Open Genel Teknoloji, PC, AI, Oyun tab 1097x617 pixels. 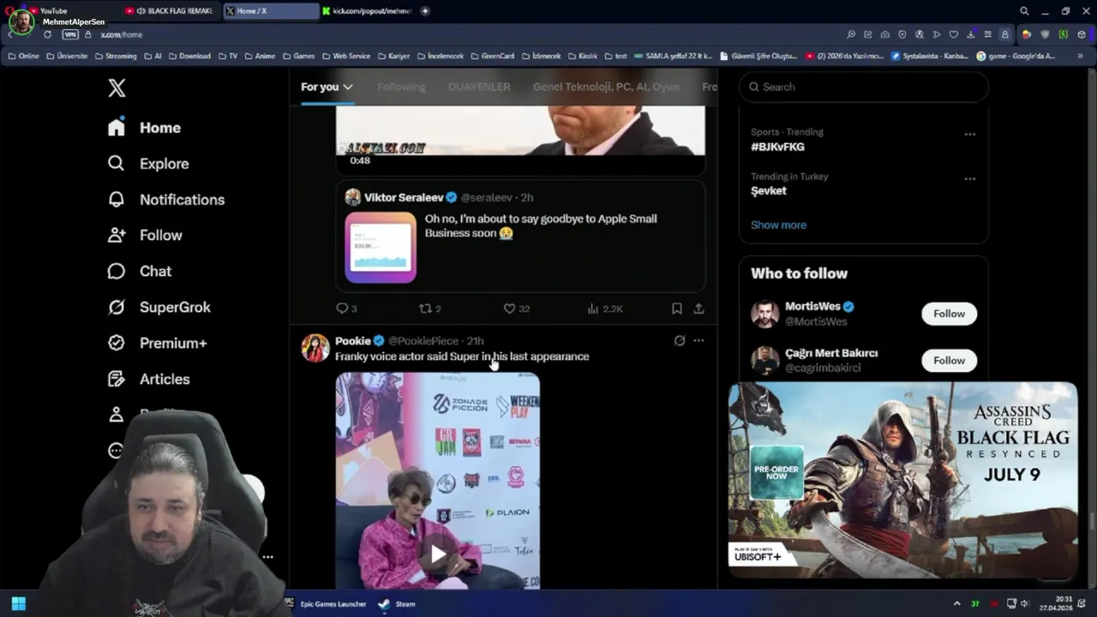pyautogui.click(x=606, y=87)
